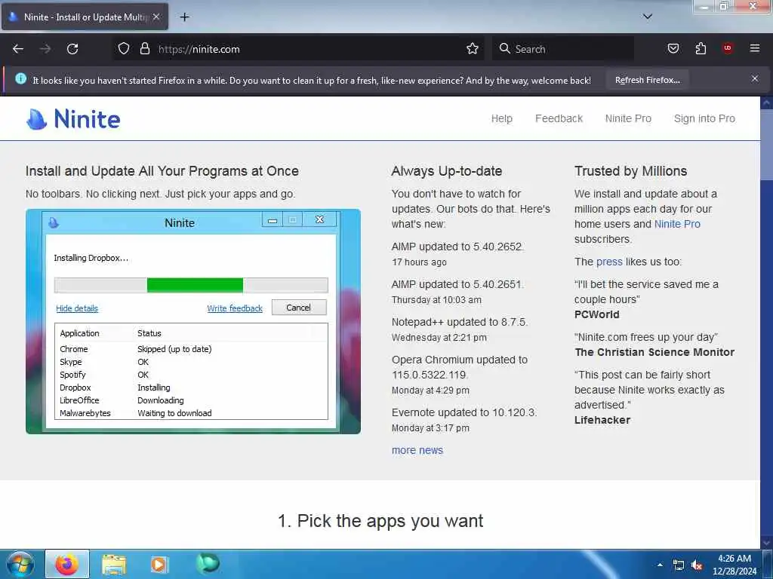Click the Ninite installer screenshot image

pos(193,321)
